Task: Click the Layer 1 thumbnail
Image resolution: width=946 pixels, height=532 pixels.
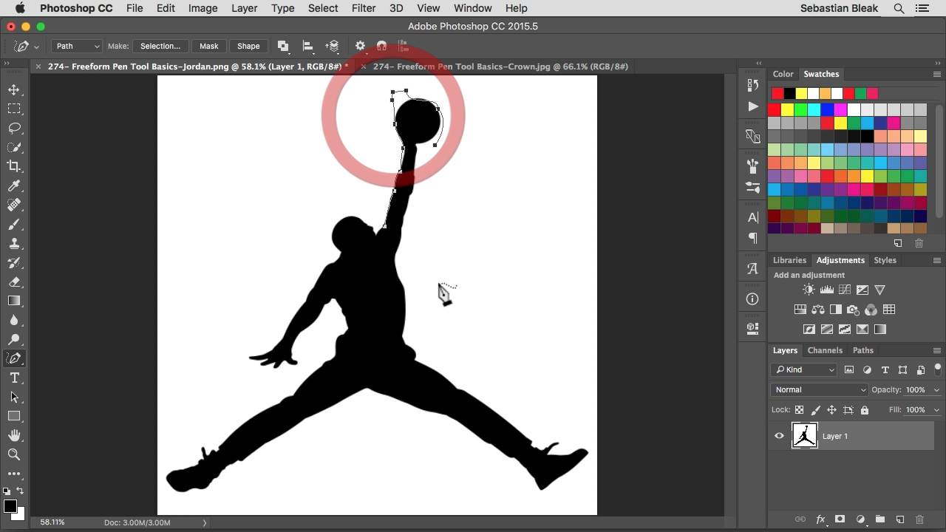Action: (x=804, y=436)
